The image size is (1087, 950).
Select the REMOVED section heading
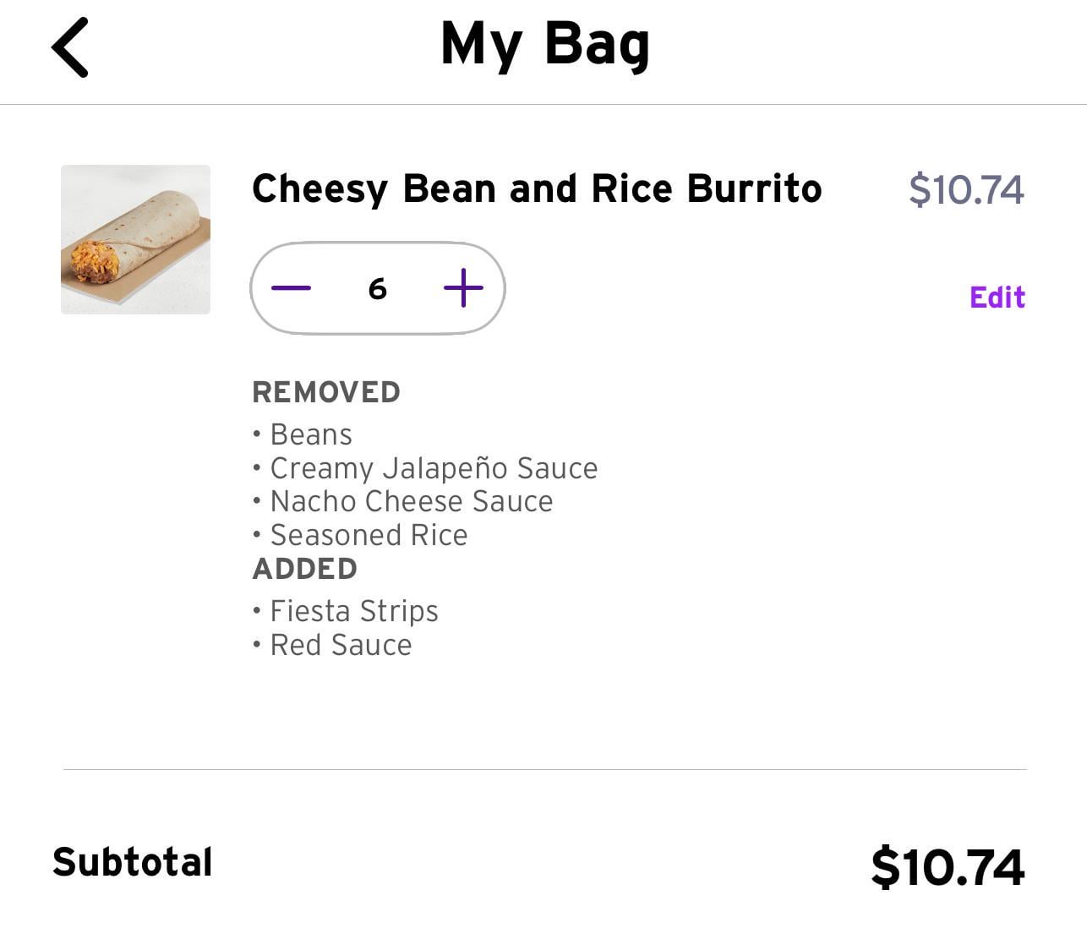pos(326,392)
